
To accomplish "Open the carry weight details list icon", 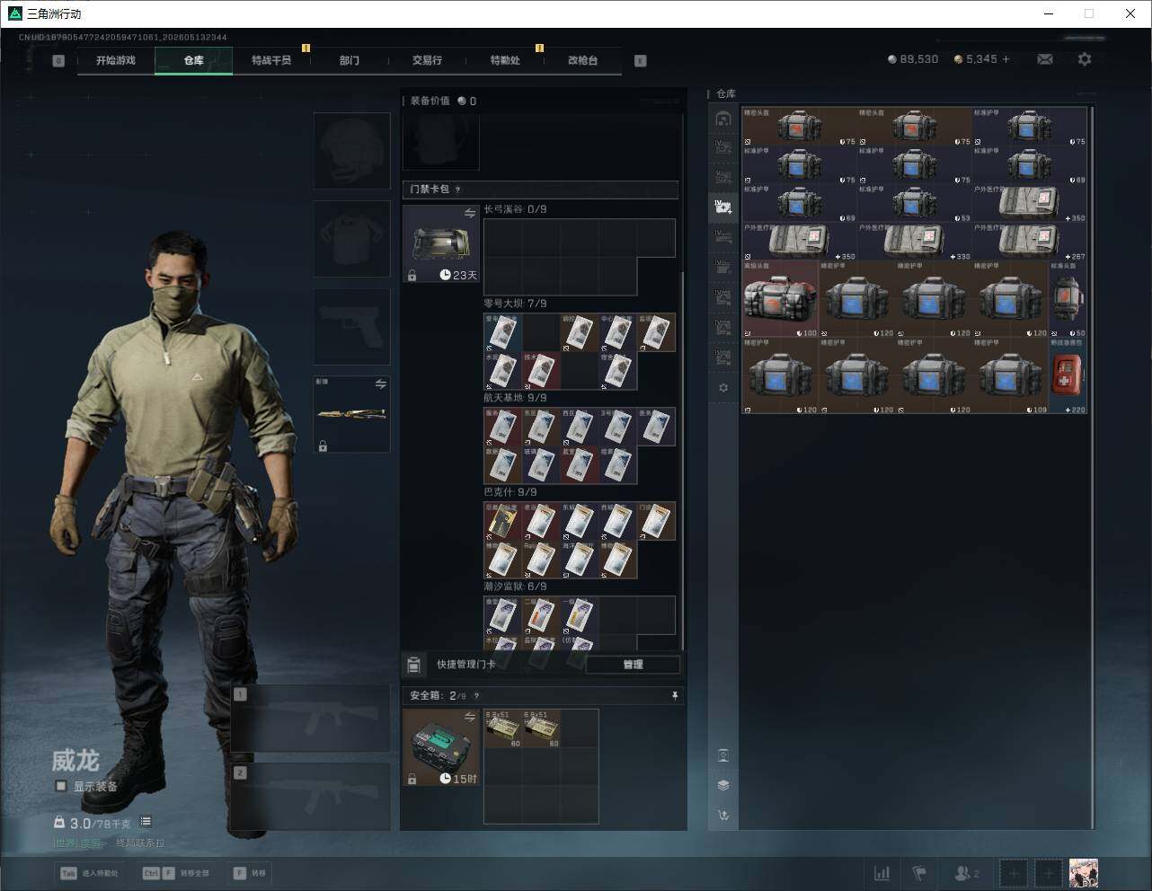I will click(146, 822).
